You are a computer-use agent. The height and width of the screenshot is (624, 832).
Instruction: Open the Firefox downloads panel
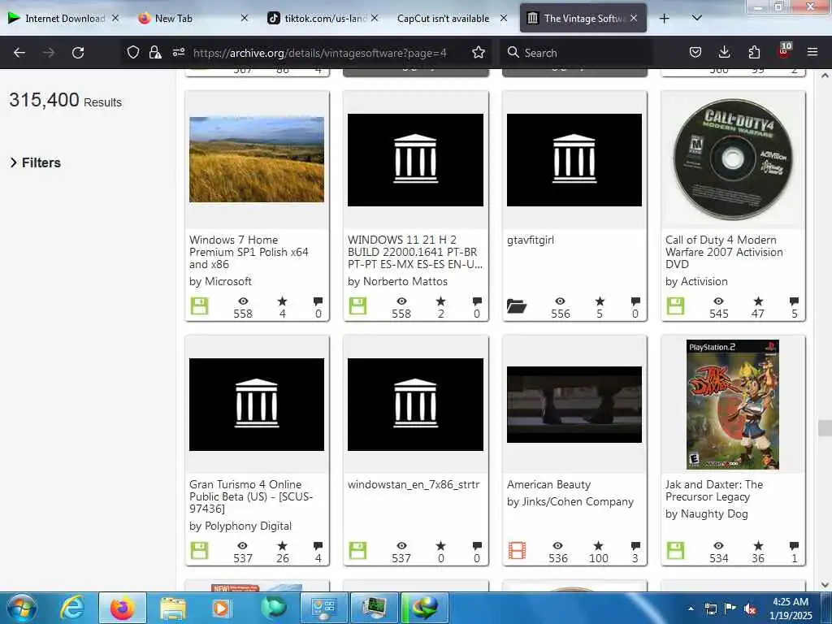click(x=724, y=52)
